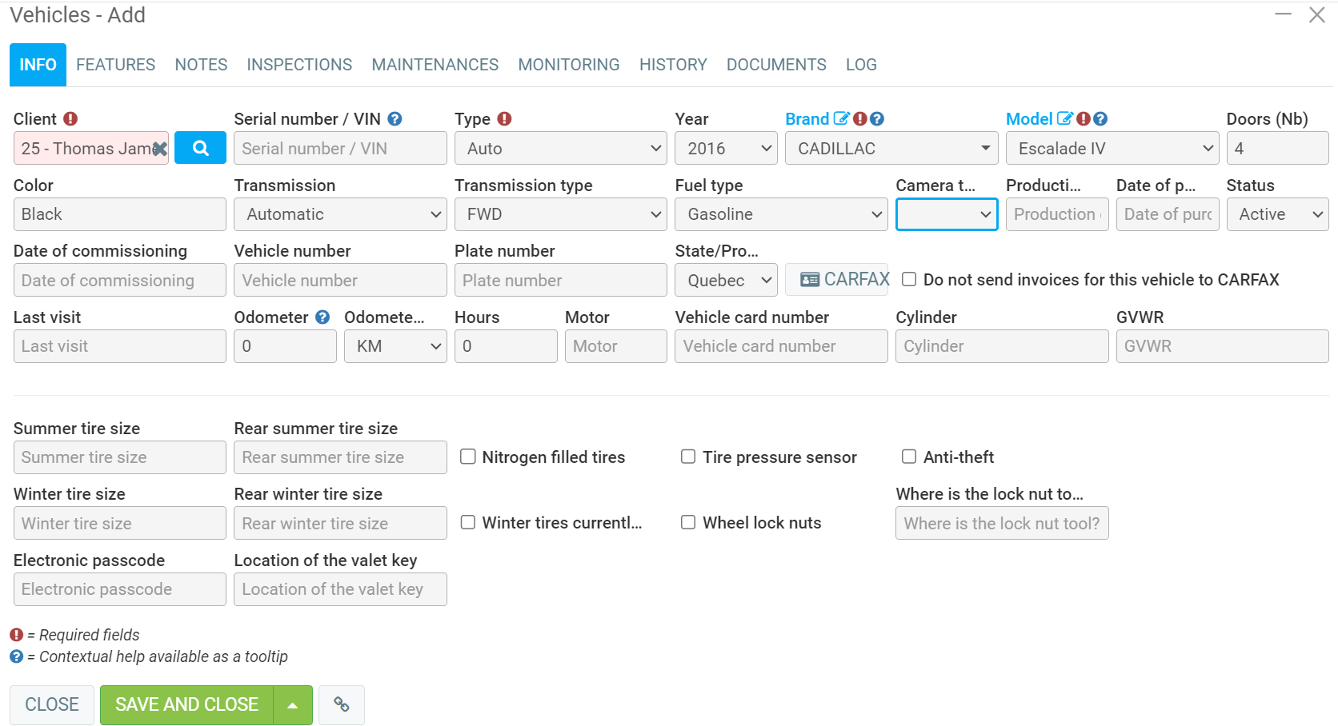This screenshot has height=726, width=1338.
Task: Click the edit icon next to Model
Action: click(1064, 119)
